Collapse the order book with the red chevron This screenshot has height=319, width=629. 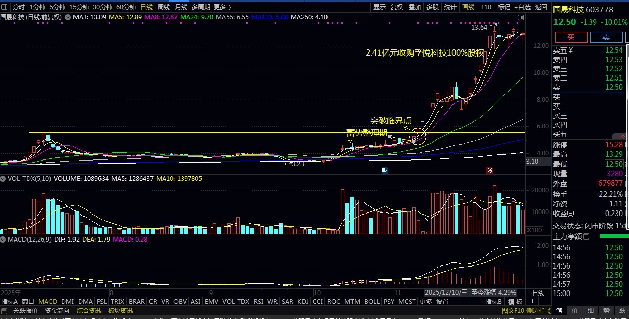[x=623, y=136]
